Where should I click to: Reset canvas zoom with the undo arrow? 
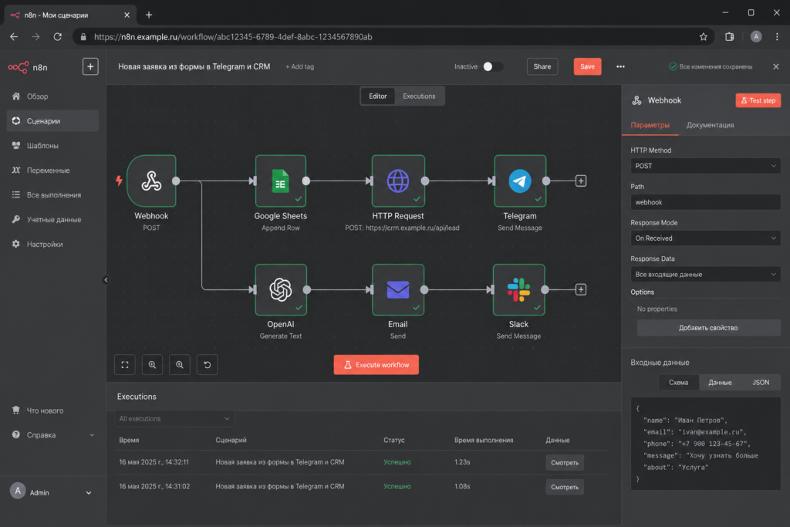(207, 365)
